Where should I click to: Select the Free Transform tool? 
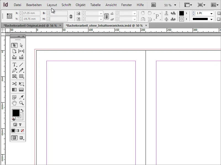[x=21, y=84]
